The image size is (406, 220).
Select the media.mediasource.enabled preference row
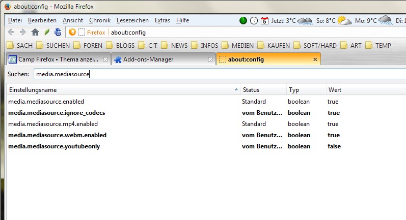pos(206,102)
